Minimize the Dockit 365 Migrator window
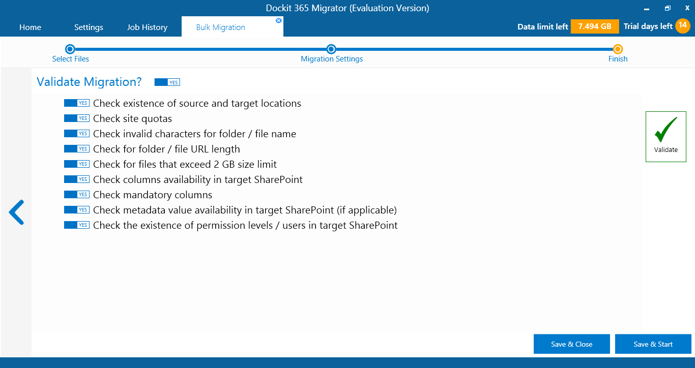695x368 pixels. [646, 9]
